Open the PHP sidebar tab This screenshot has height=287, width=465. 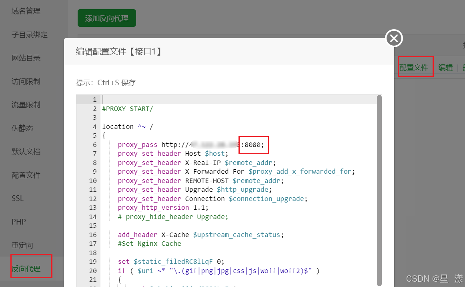pos(19,222)
